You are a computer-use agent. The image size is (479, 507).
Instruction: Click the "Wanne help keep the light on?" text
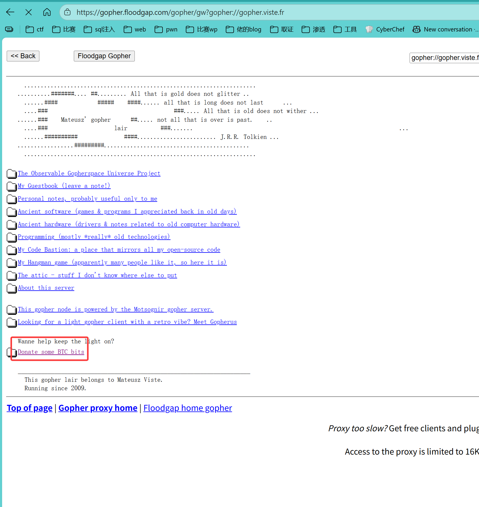(66, 341)
